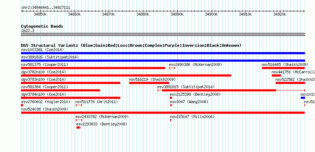Click the red loss bar under nsv516465
The width and height of the screenshot is (315, 152).
click(283, 68)
